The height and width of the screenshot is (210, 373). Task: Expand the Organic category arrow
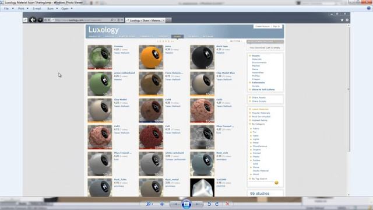(x=251, y=150)
